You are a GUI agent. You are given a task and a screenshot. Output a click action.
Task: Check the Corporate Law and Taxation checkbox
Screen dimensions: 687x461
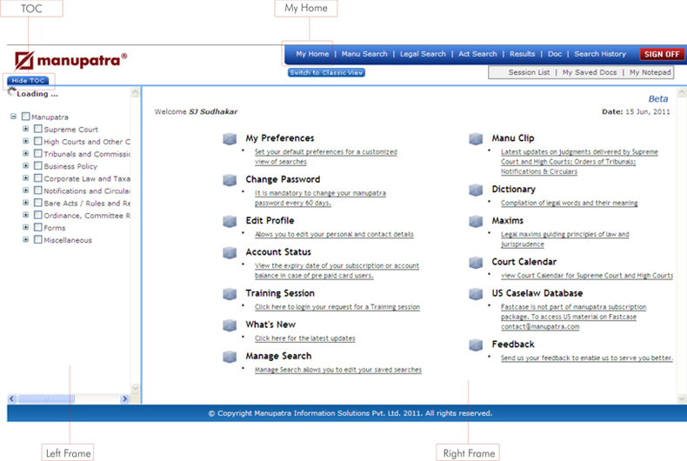(38, 178)
